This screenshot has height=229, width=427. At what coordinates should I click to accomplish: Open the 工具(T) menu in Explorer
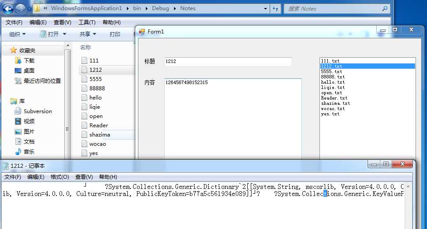[x=87, y=22]
